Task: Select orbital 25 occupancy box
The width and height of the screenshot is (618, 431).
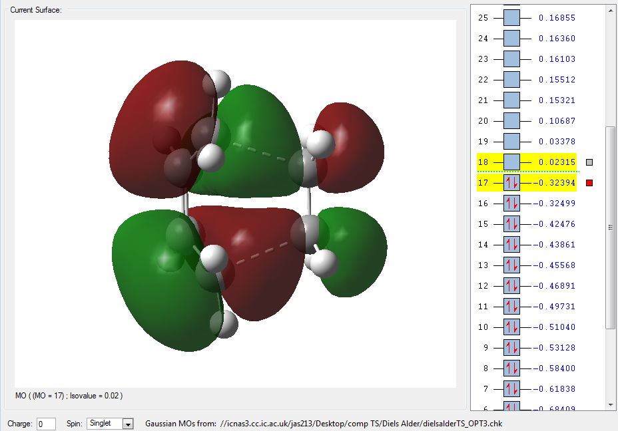Action: pos(511,18)
